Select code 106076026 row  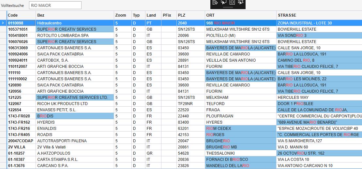[x=21, y=42]
